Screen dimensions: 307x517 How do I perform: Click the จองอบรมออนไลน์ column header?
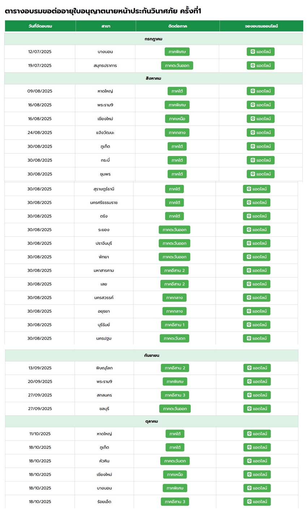[x=261, y=26]
